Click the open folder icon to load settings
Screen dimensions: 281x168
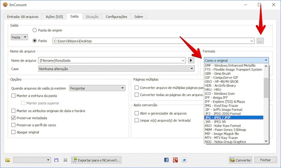[8, 160]
